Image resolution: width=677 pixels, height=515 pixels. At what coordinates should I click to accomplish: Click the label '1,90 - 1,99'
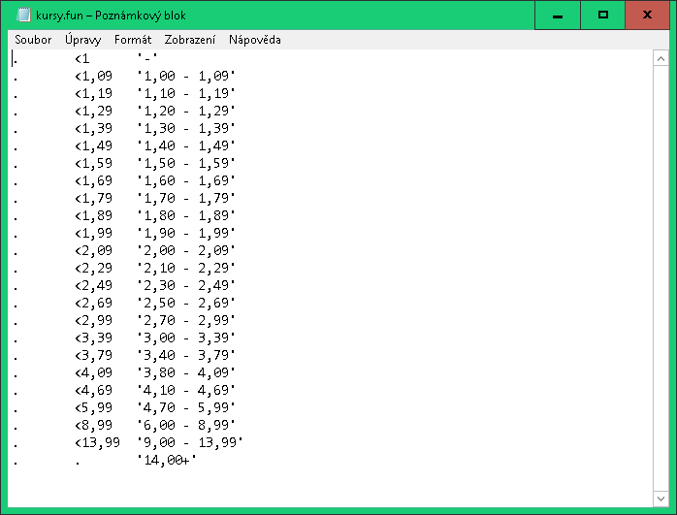click(186, 233)
